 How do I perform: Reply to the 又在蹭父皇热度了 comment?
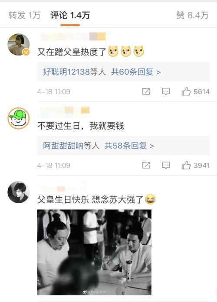pos(166,91)
